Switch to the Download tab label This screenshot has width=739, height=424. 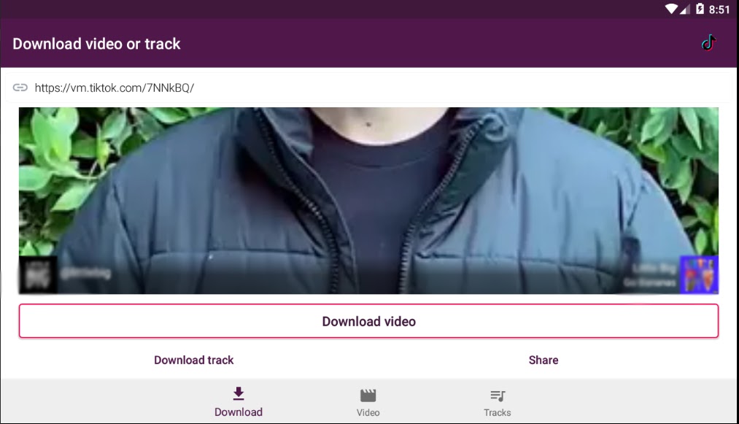[239, 412]
